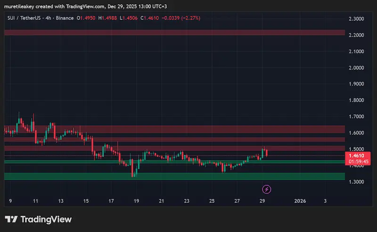Click the purple lightning bolt event icon
The image size is (377, 232).
coord(267,189)
